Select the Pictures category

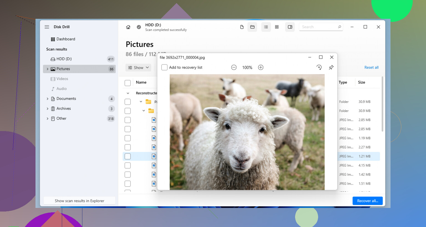click(x=79, y=69)
